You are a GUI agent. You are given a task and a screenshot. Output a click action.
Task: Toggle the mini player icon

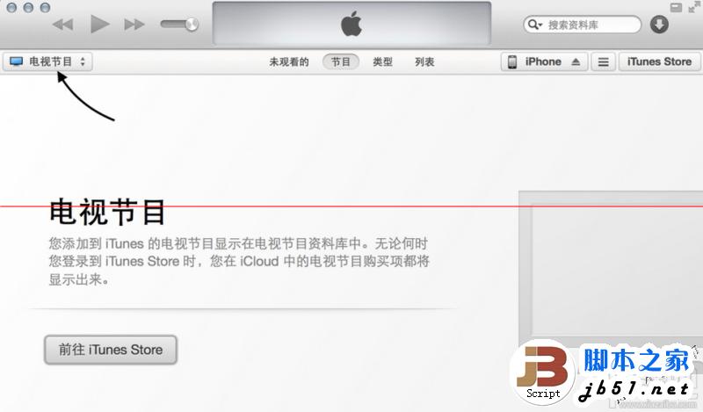(x=676, y=7)
